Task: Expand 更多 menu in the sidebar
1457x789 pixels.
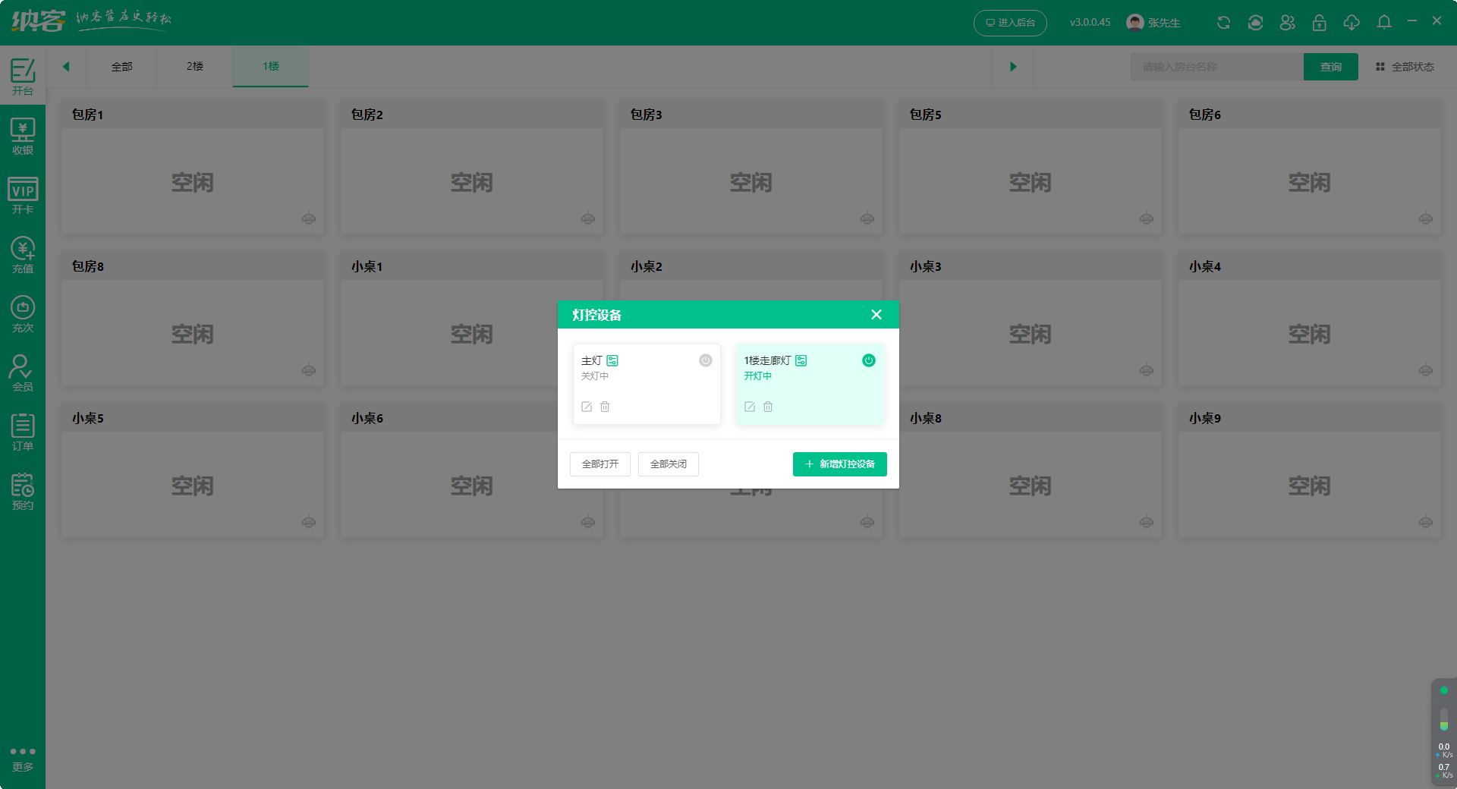Action: click(x=23, y=759)
